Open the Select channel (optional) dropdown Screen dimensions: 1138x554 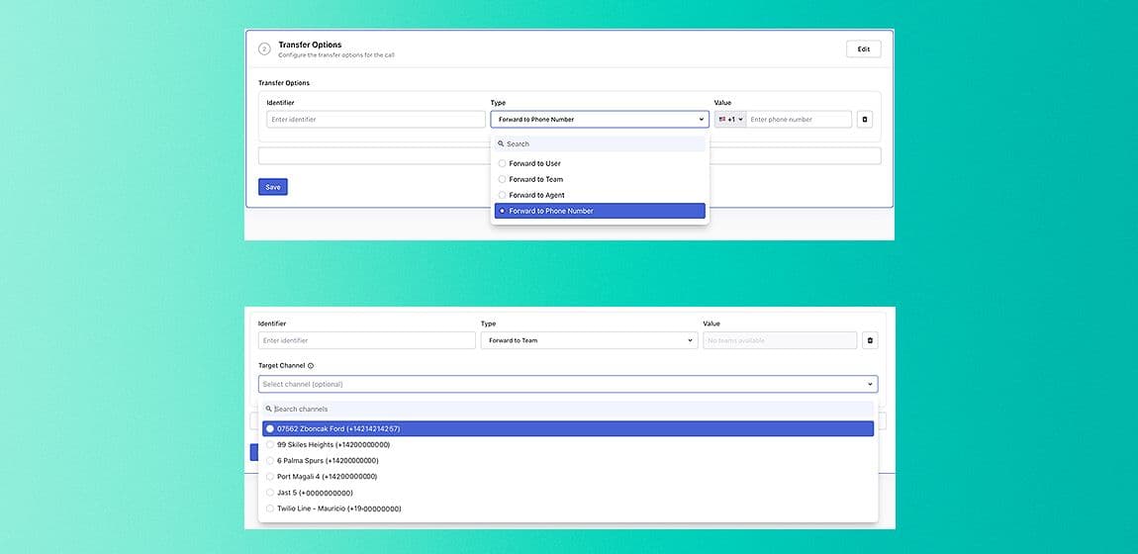pyautogui.click(x=568, y=384)
